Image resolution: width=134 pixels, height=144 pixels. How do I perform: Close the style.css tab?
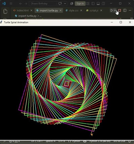[81, 11]
